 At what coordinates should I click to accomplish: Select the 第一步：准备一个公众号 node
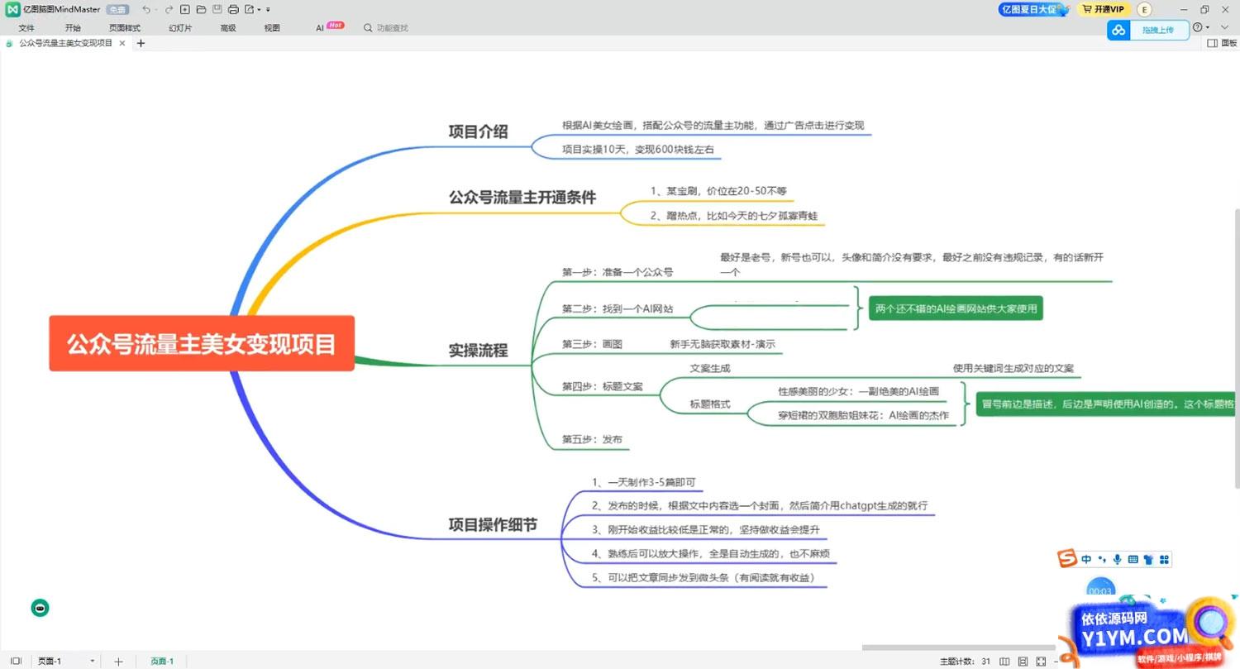point(617,271)
